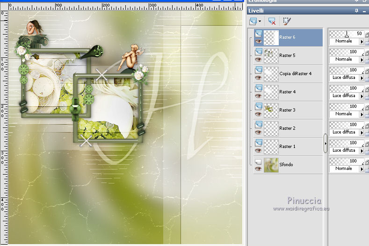Open the New Layer dropdown arrow
Image resolution: width=369 pixels, height=246 pixels.
260,21
